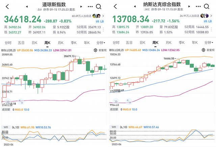
Task: Search from the Nasdaq panel
Action: [x=207, y=6]
